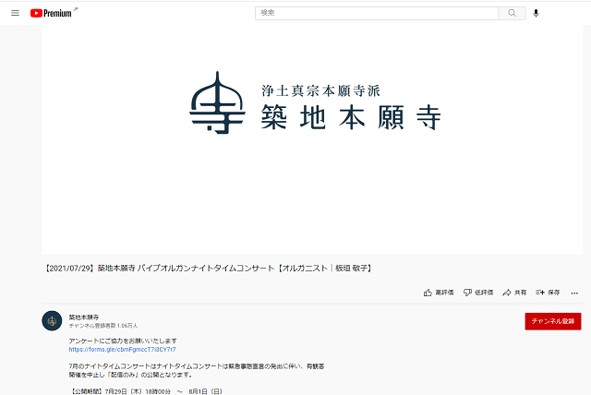Viewport: 591px width, 395px height.
Task: Click subscriber count 1.06万人 text
Action: click(x=103, y=326)
